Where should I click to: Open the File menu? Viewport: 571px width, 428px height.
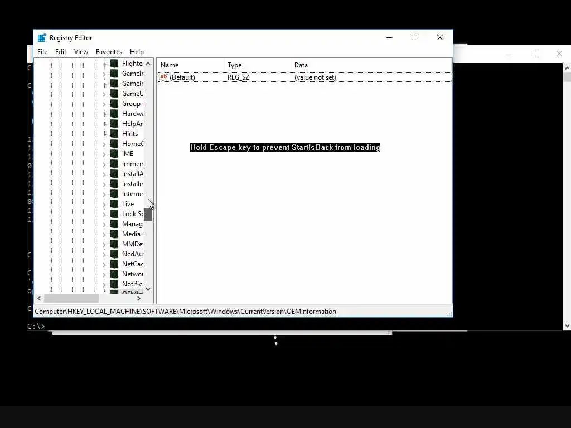click(42, 52)
